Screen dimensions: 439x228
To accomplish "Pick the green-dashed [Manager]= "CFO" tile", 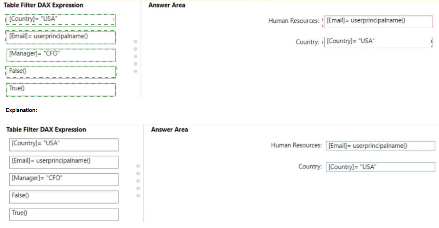I will click(x=61, y=54).
